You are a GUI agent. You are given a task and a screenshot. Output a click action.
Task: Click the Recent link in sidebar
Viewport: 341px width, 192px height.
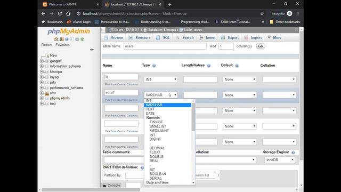point(47,45)
